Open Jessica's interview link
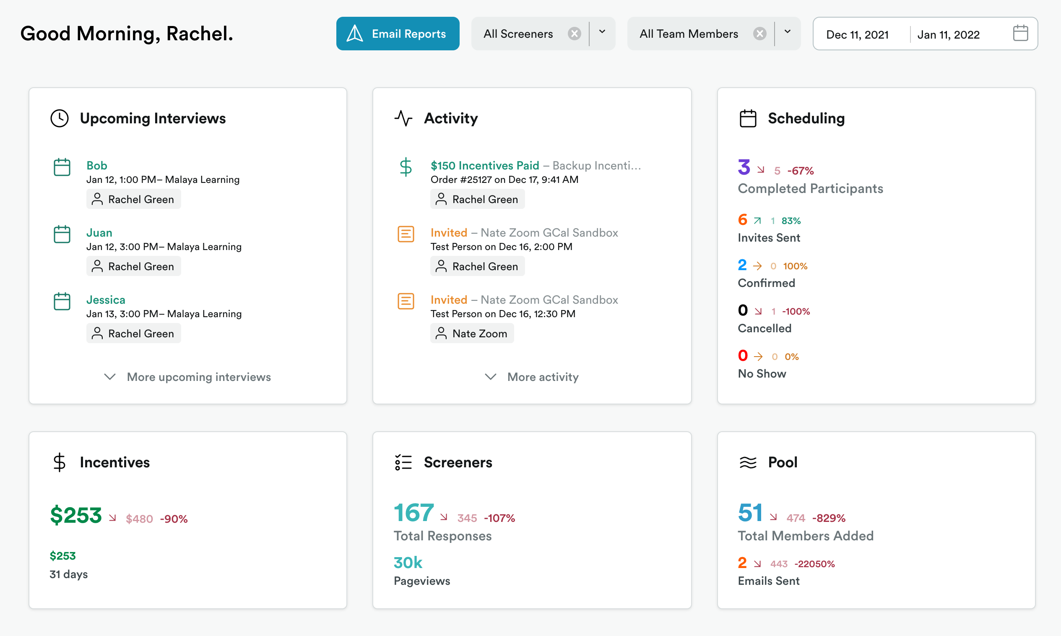Screen dimensions: 1061x636 coord(106,300)
